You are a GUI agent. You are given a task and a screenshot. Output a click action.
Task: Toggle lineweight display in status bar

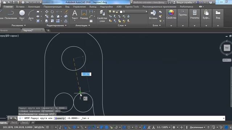point(101,127)
